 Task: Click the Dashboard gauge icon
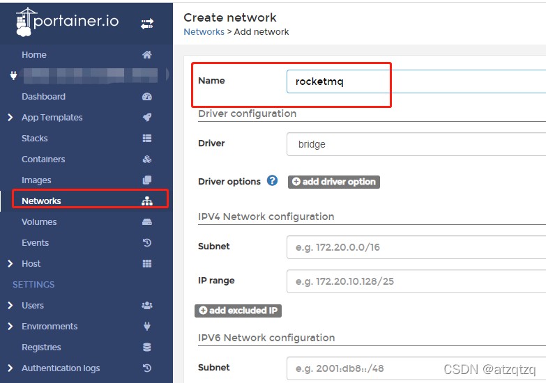pyautogui.click(x=147, y=97)
